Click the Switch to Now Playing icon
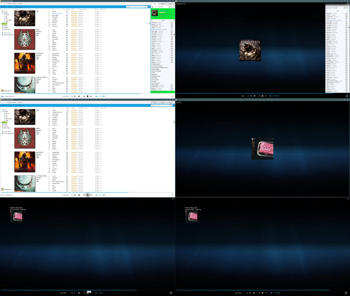Viewport: 350px width, 296px height. click(x=173, y=96)
